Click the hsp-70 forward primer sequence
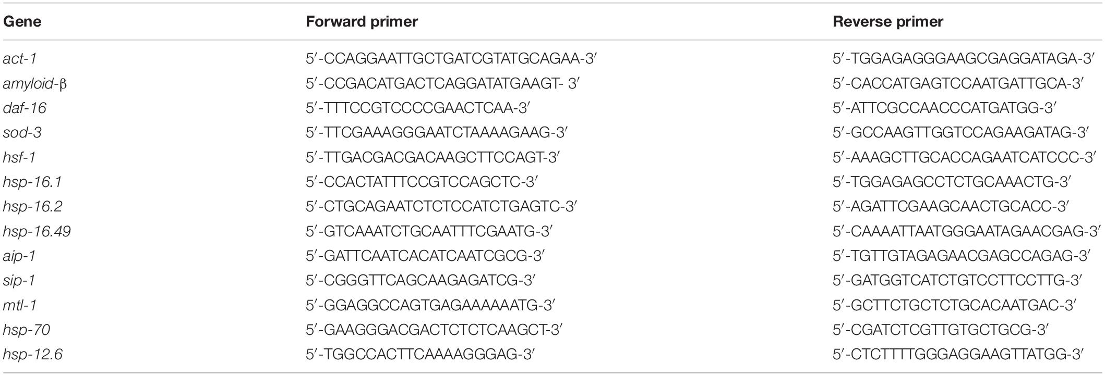This screenshot has width=1105, height=376. pos(434,330)
